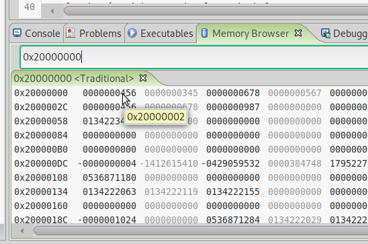Click the memory address input field
This screenshot has width=368, height=244.
[194, 57]
